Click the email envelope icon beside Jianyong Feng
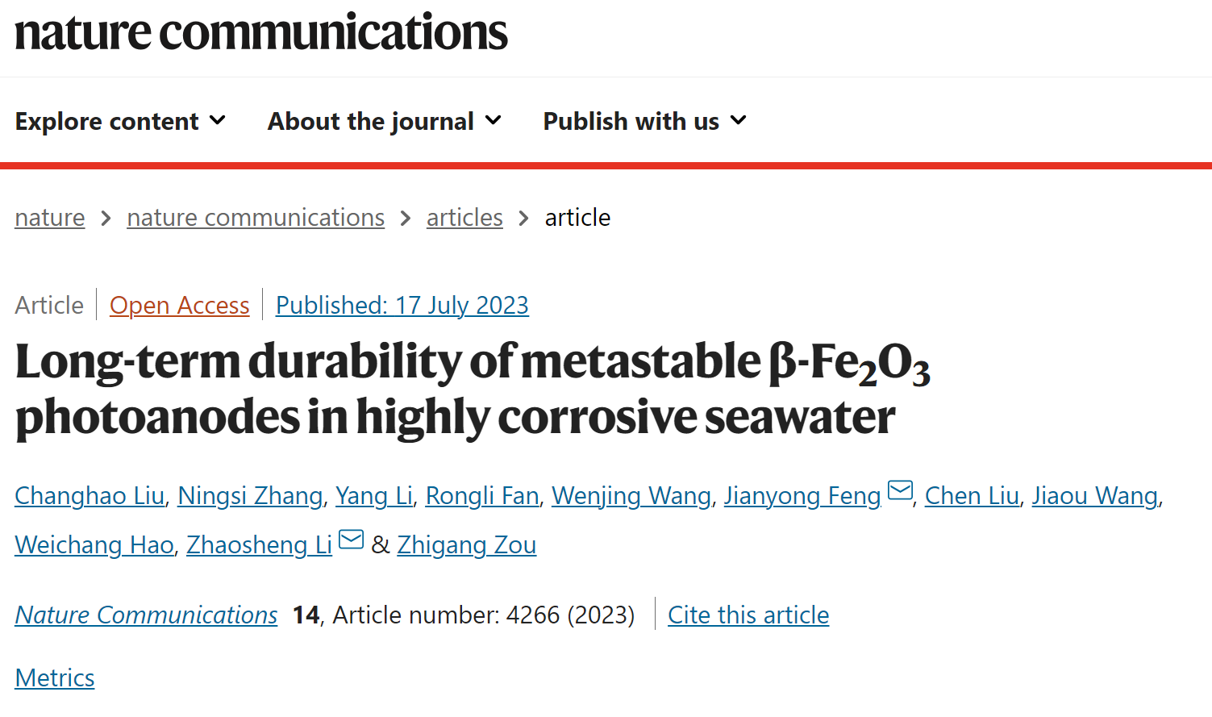This screenshot has height=717, width=1212. 900,490
